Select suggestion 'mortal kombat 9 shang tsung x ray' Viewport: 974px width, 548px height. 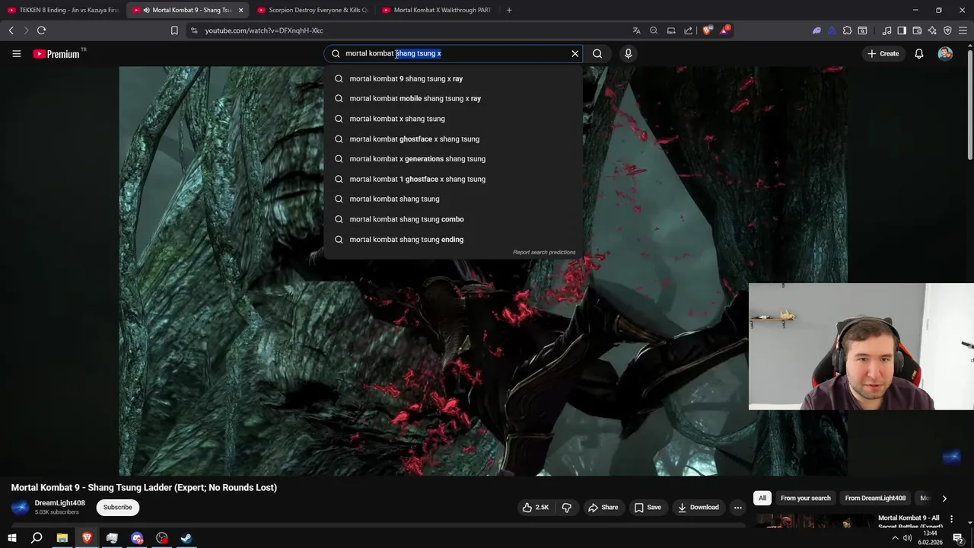pos(454,78)
